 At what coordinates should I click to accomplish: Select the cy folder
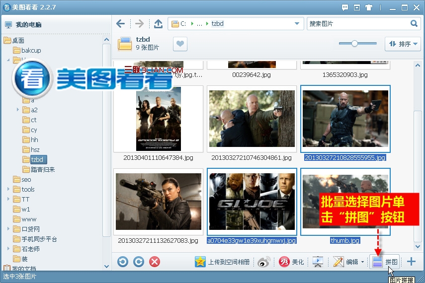[x=29, y=130]
